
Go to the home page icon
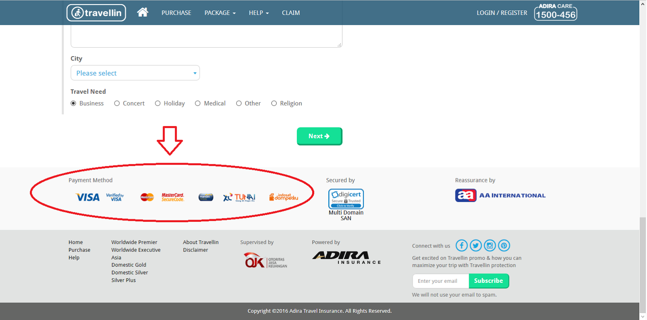pos(142,12)
